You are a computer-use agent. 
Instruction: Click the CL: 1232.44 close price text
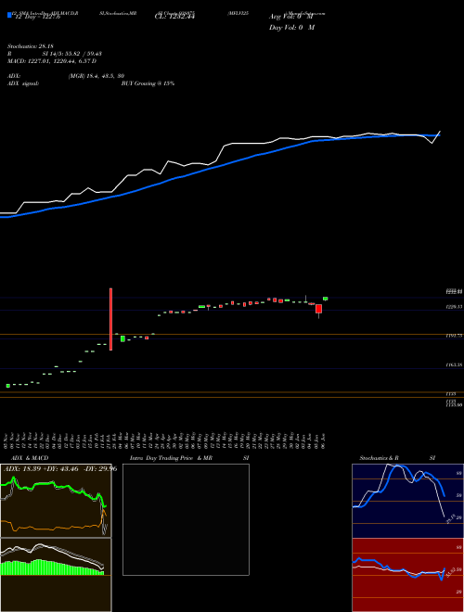click(x=174, y=17)
